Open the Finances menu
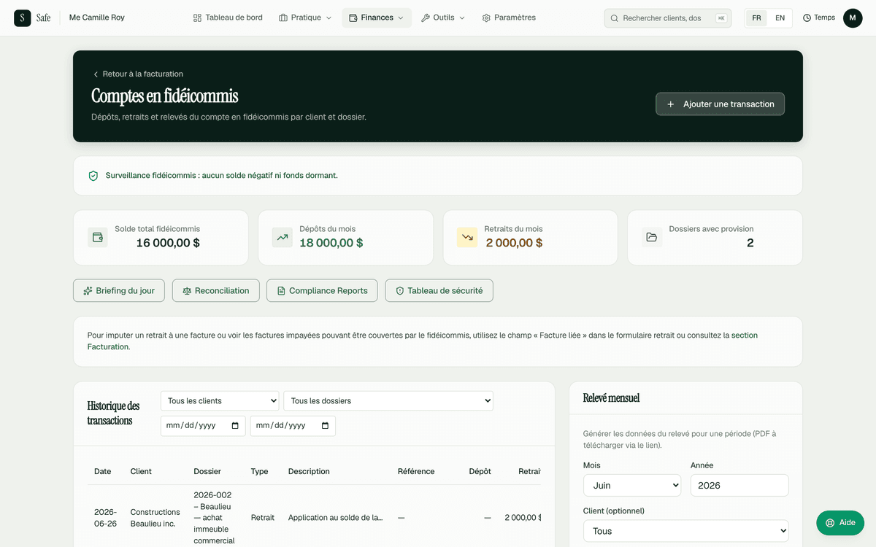 (377, 18)
